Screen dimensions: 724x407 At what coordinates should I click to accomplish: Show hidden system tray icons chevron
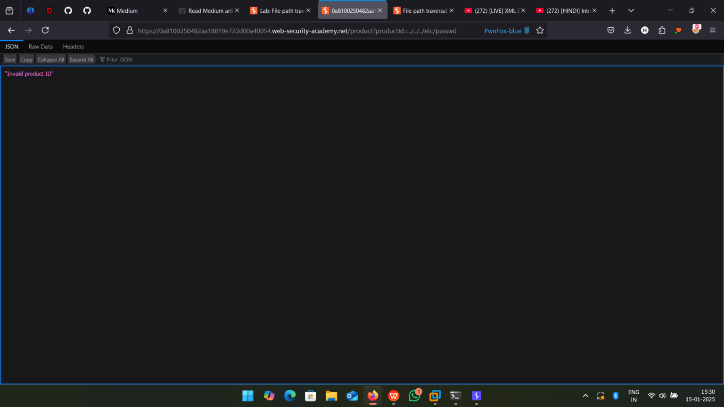tap(585, 396)
